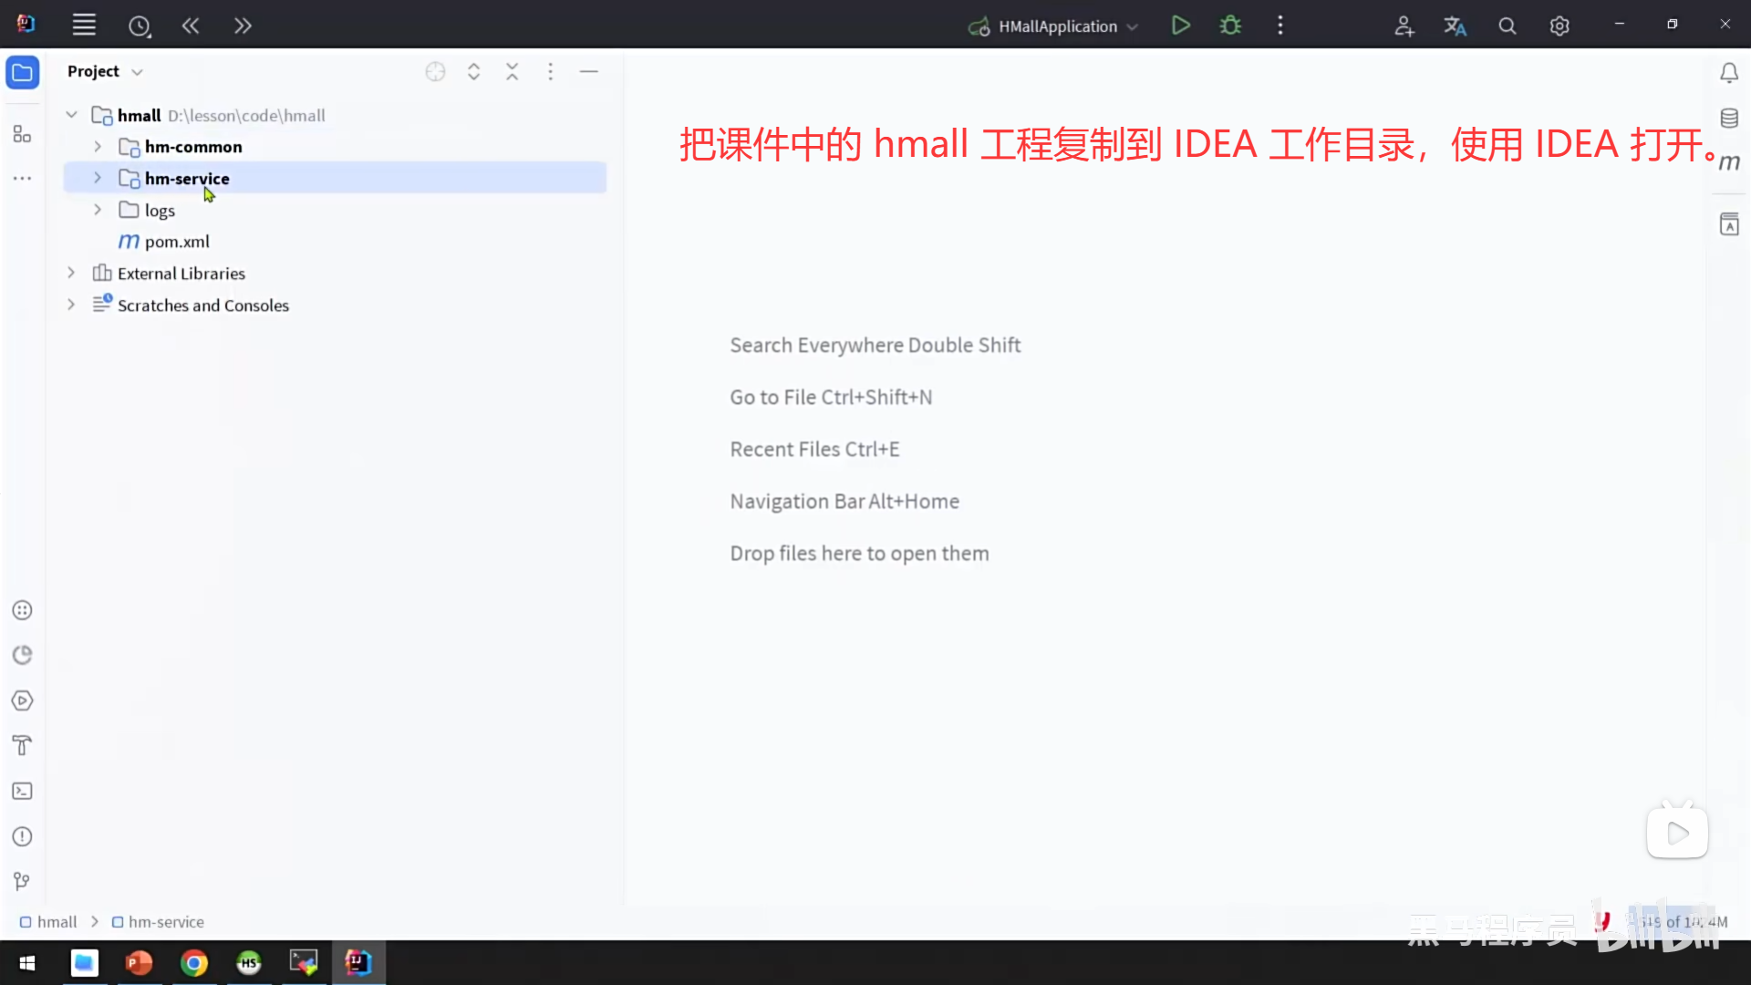Run HMallApplication with the Run icon
This screenshot has height=985, width=1751.
[x=1180, y=25]
